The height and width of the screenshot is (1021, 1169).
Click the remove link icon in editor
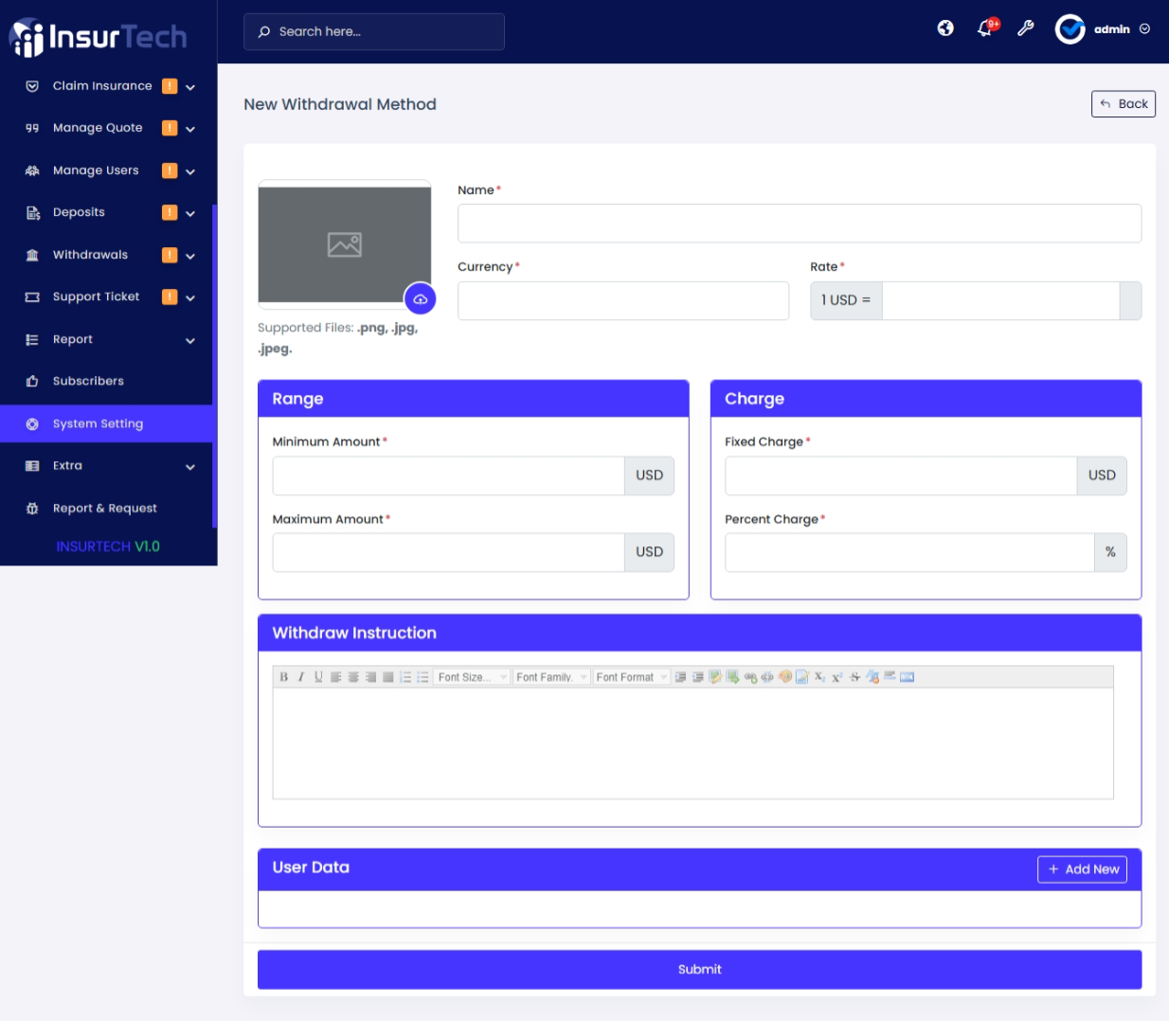point(767,677)
